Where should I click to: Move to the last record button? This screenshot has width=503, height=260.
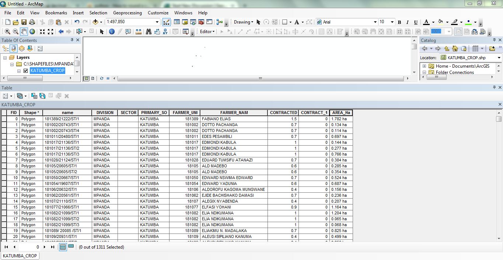(53, 247)
